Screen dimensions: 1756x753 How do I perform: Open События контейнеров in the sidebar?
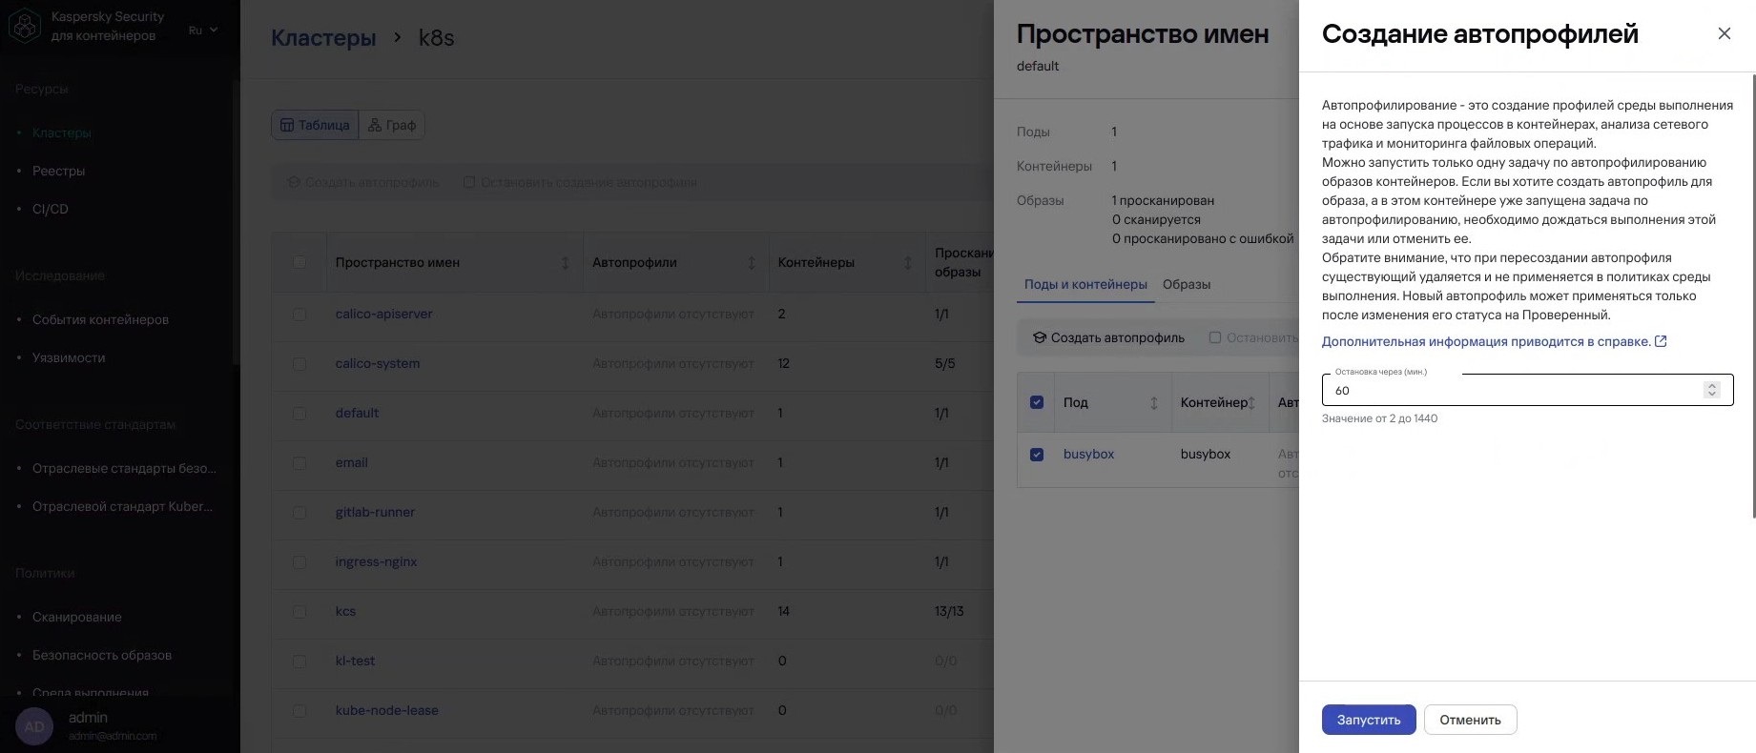coord(100,319)
